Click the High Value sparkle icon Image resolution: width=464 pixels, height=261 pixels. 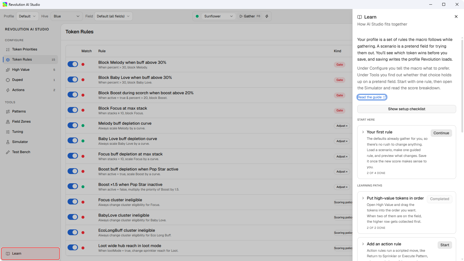click(8, 70)
